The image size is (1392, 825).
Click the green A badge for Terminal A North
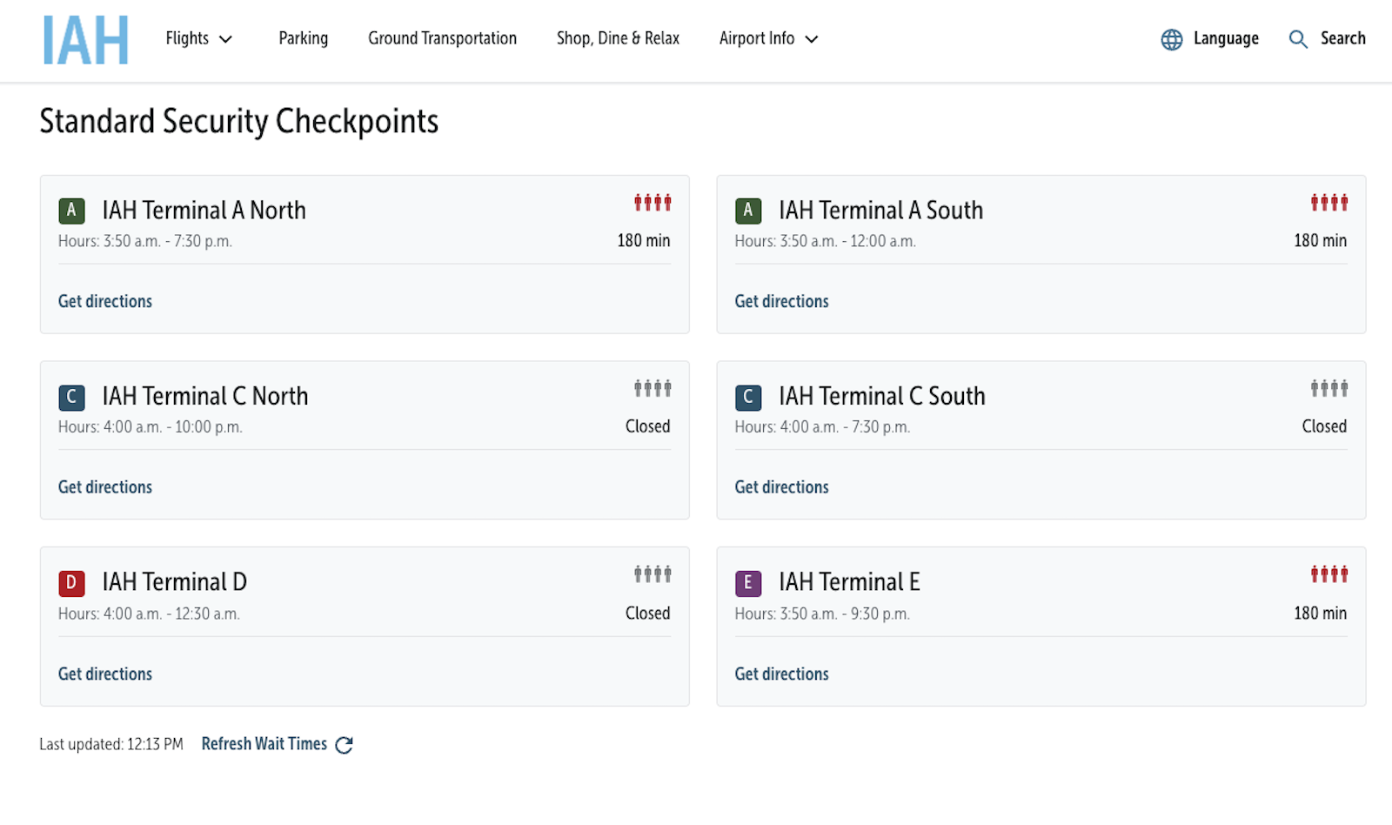tap(71, 211)
